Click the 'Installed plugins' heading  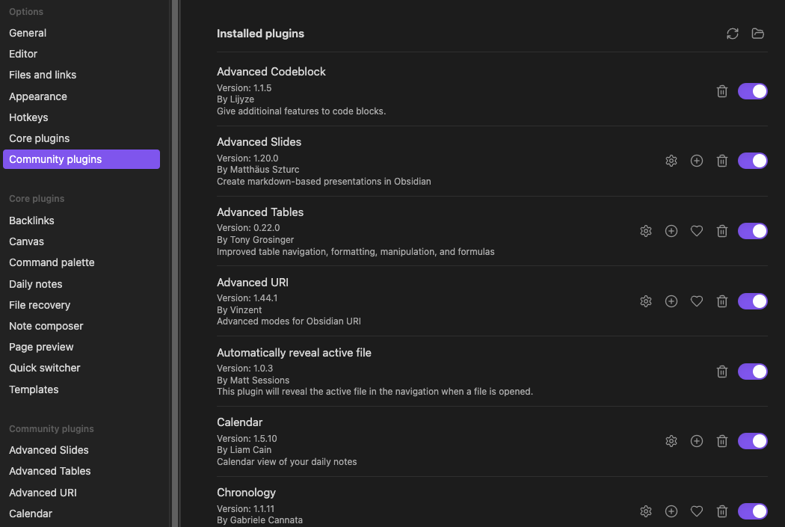pyautogui.click(x=260, y=34)
